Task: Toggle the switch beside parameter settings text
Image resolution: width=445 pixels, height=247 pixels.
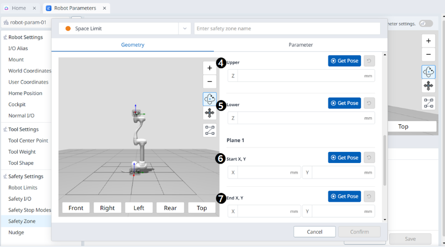Action: (x=426, y=24)
